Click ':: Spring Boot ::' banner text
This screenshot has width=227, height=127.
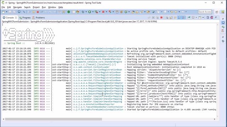[x=14, y=43]
